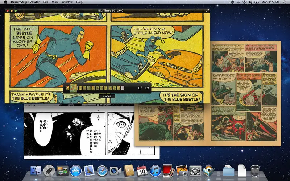Enter full screen using the arrows icon in the title bar

point(207,11)
